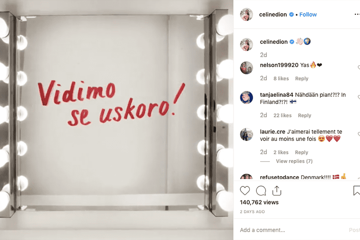Follow the celinedion account
Screen dimensions: 360x240
(308, 14)
